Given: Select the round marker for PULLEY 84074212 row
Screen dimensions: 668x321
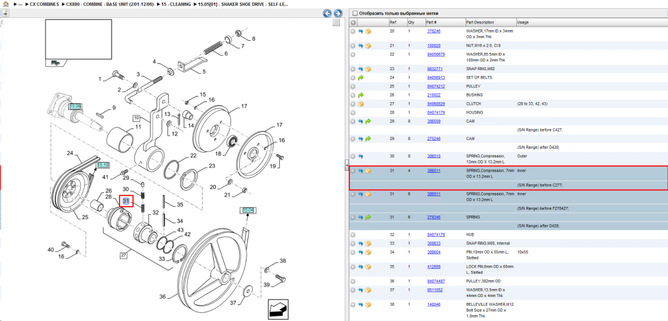Looking at the screenshot, I should (353, 87).
